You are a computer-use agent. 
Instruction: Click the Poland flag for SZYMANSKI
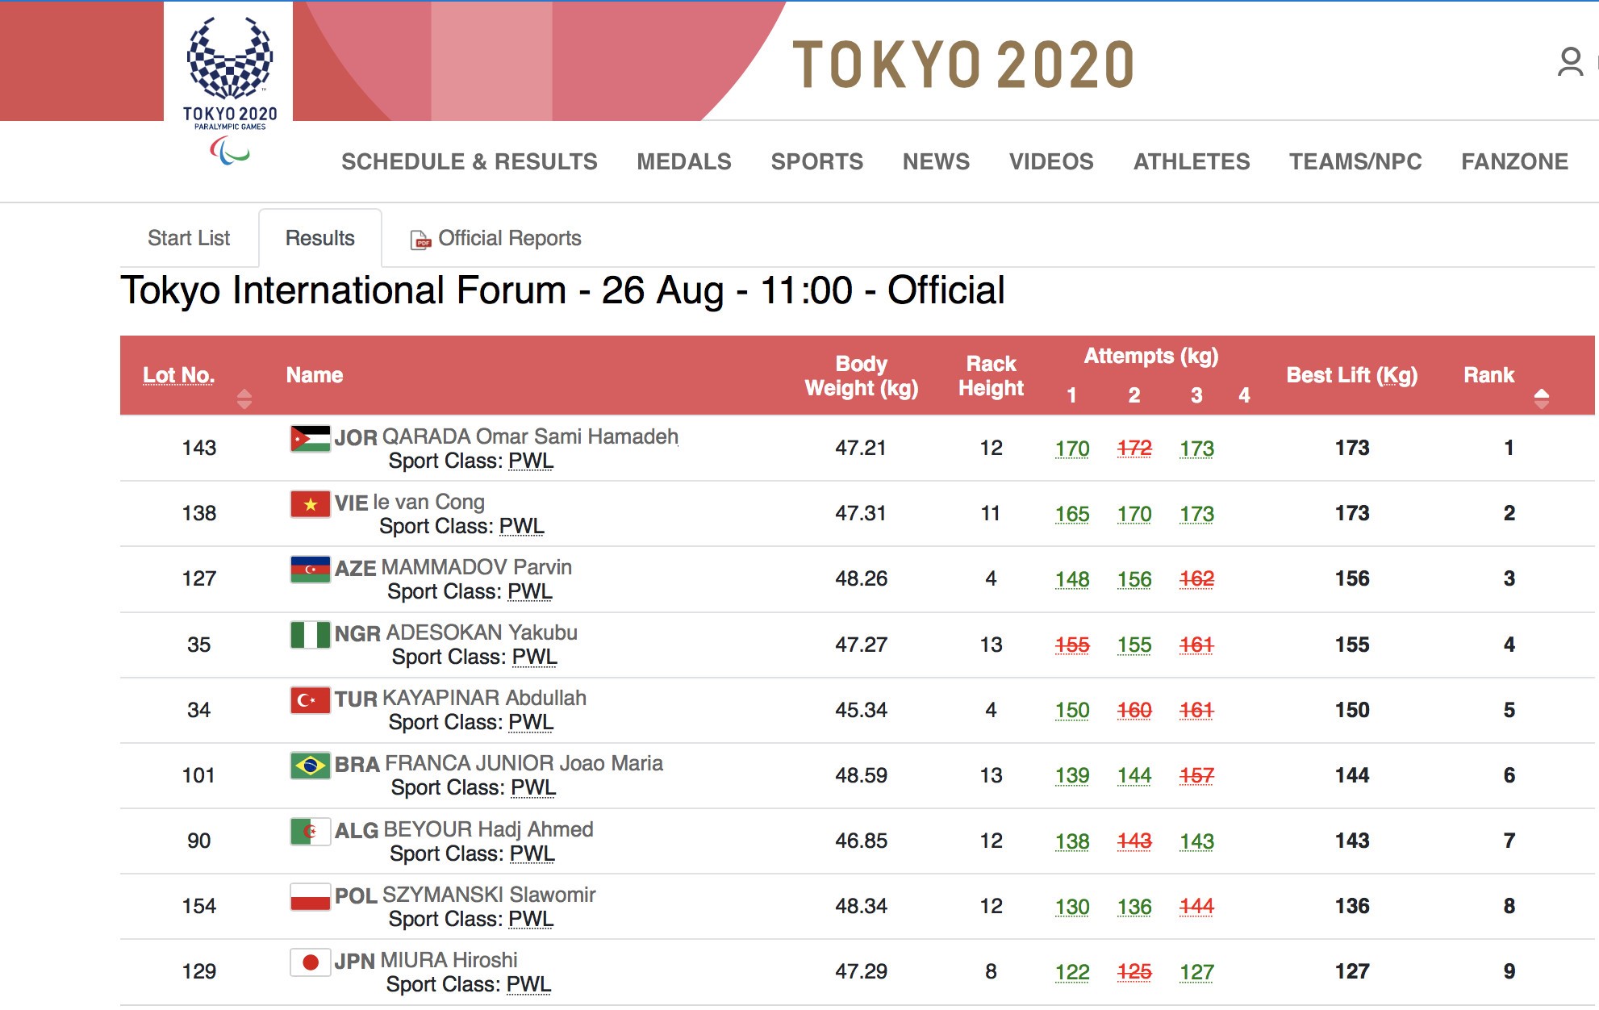(310, 896)
